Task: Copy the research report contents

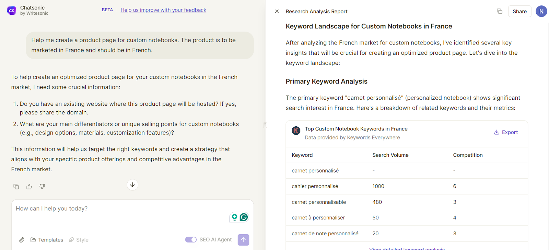Action: [500, 11]
